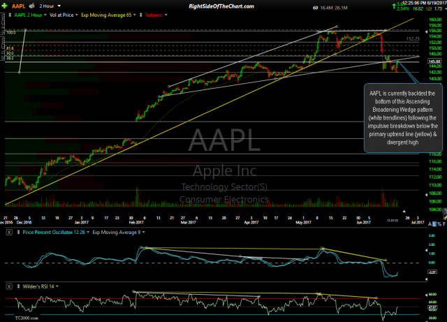Click the 2.54% change value
This screenshot has height=322, width=447.
pyautogui.click(x=403, y=9)
